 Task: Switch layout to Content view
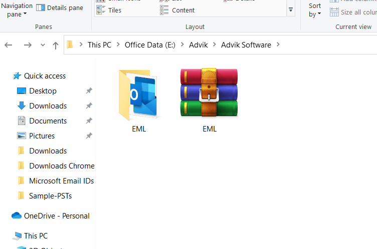click(177, 10)
